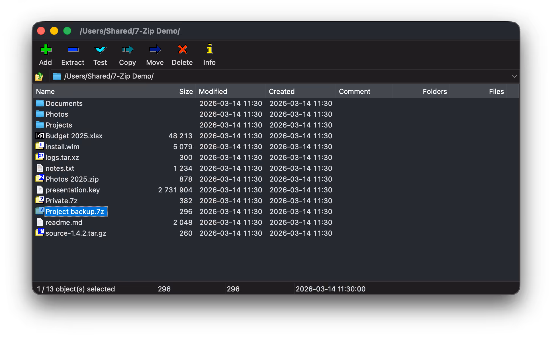Click the presentation.key file icon
The height and width of the screenshot is (337, 552).
pos(40,190)
